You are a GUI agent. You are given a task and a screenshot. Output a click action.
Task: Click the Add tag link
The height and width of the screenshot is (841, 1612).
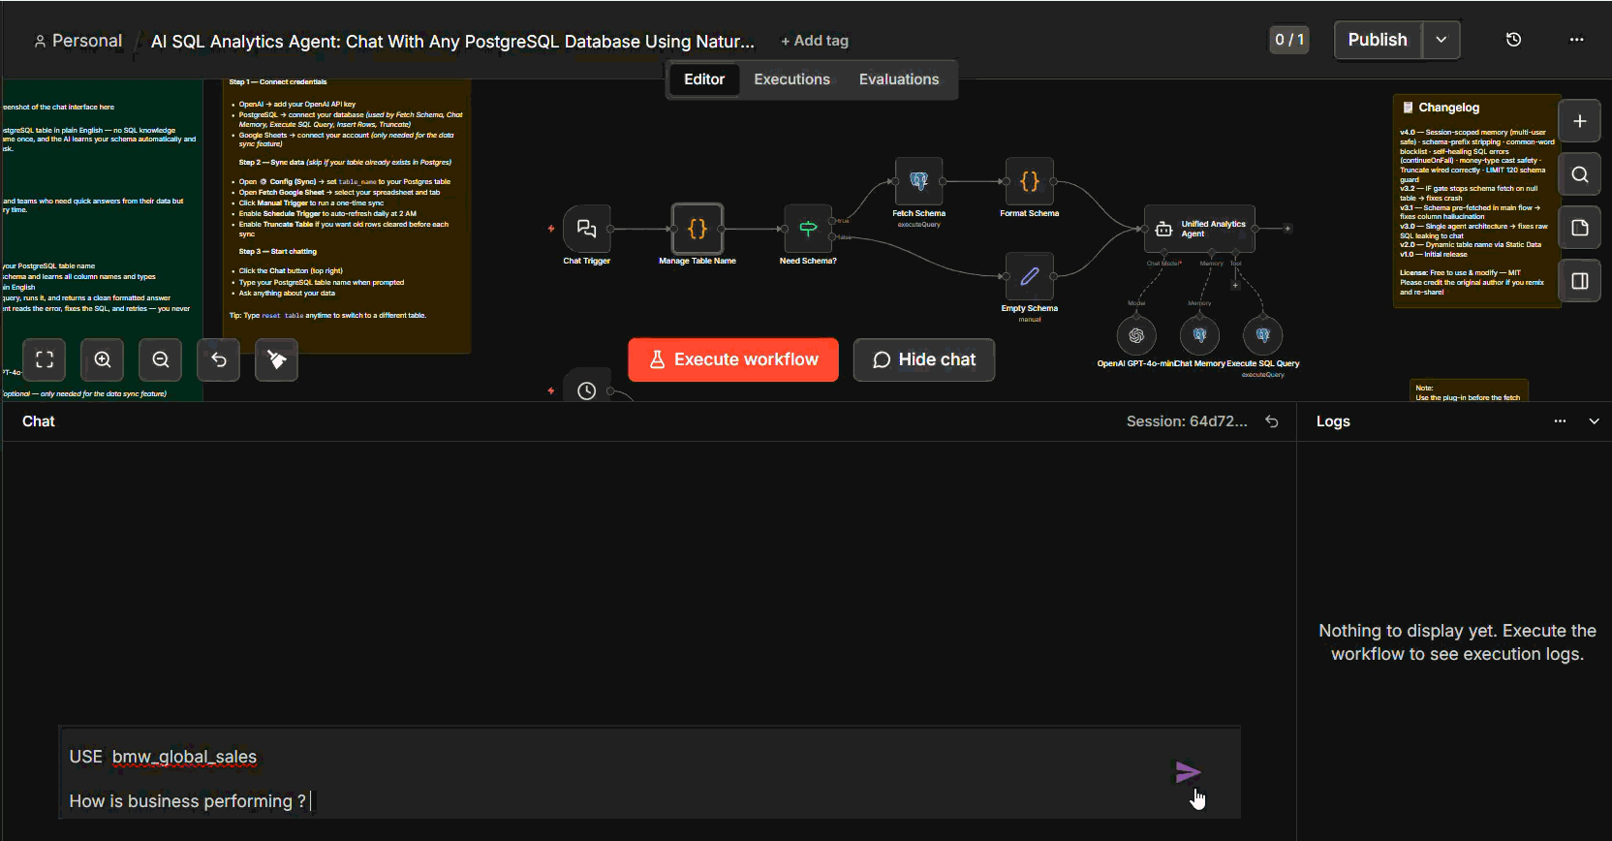(815, 41)
